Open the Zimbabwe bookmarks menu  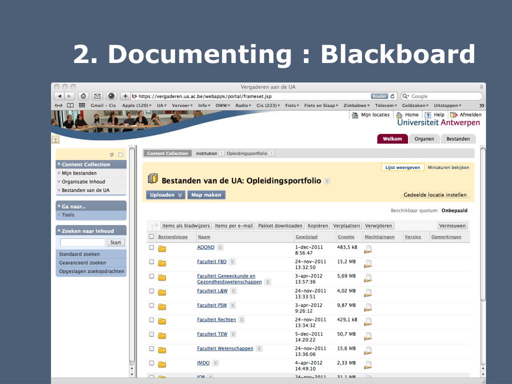pyautogui.click(x=356, y=105)
